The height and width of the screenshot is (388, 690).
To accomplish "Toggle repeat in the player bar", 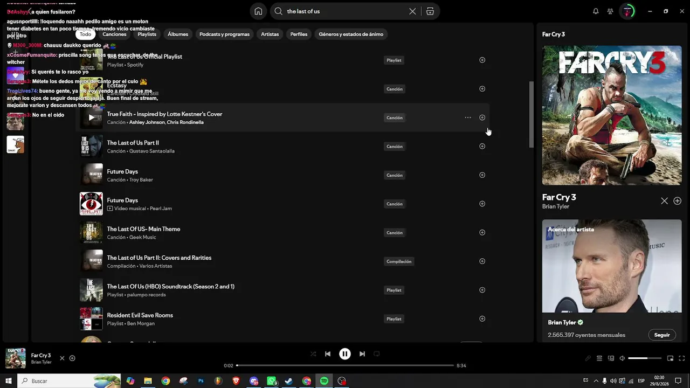I will tap(377, 354).
